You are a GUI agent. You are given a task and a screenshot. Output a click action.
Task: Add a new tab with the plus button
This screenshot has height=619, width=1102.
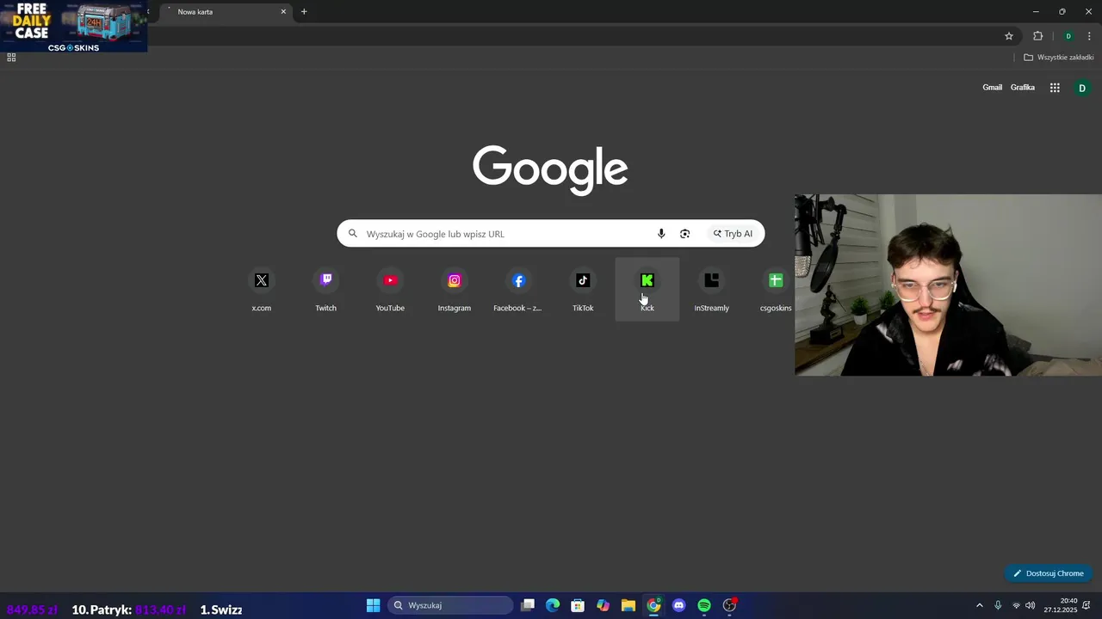tap(304, 12)
